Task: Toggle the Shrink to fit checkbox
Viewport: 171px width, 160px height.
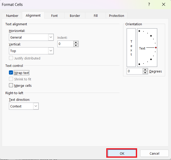Action: click(x=11, y=79)
